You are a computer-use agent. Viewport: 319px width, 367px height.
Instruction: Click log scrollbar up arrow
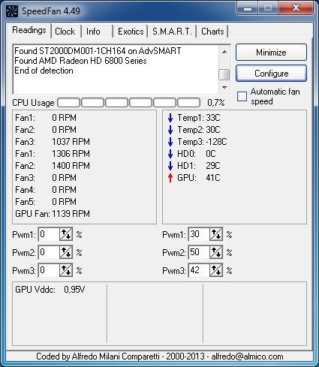tap(224, 52)
